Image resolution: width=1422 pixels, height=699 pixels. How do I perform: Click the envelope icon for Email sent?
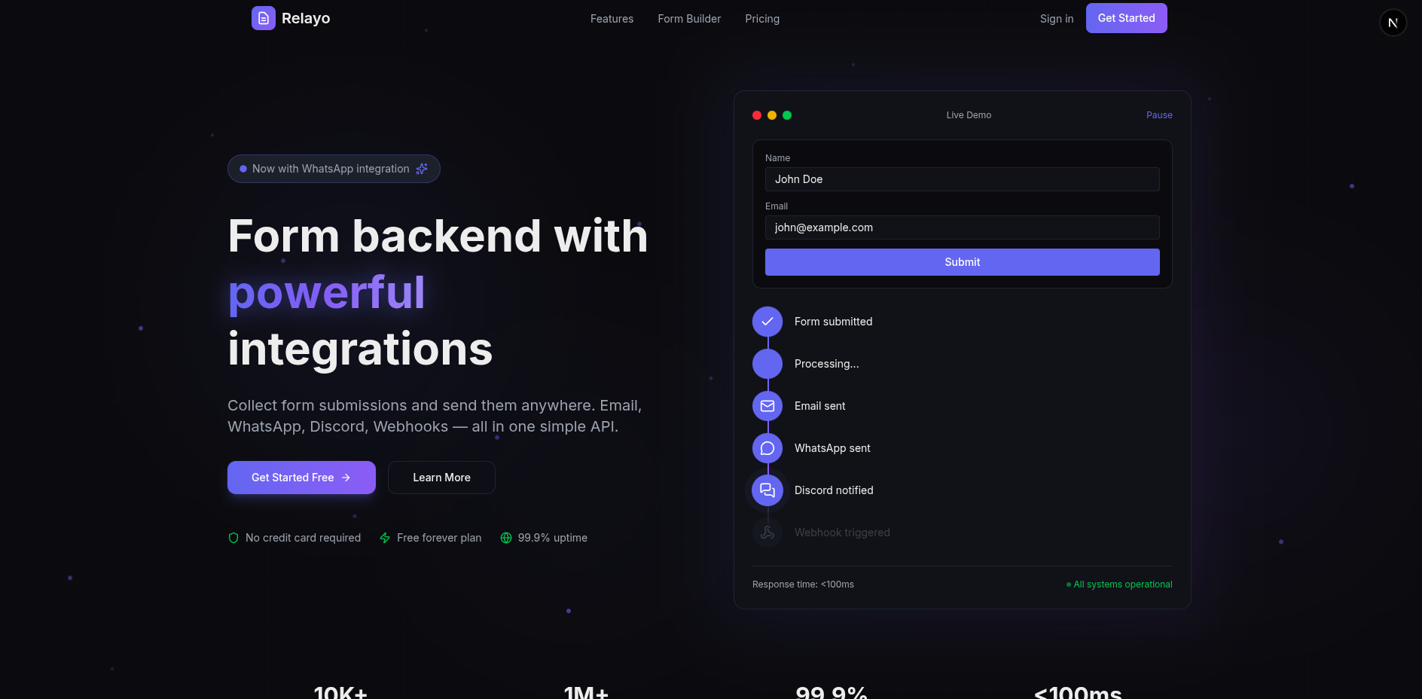click(767, 406)
